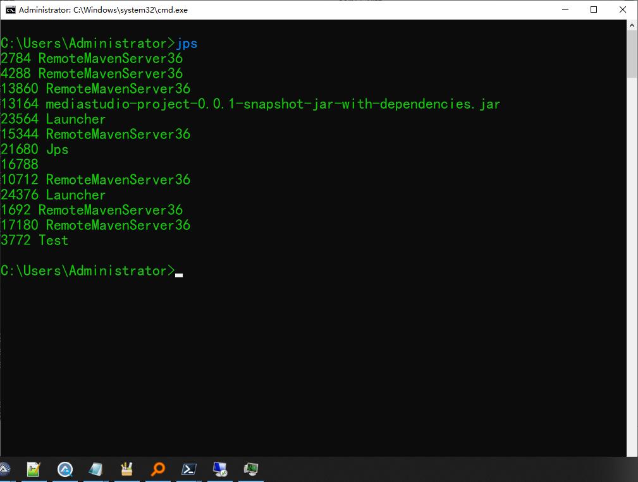Click the mediastudio-project jar process line
This screenshot has height=482, width=638.
point(250,104)
